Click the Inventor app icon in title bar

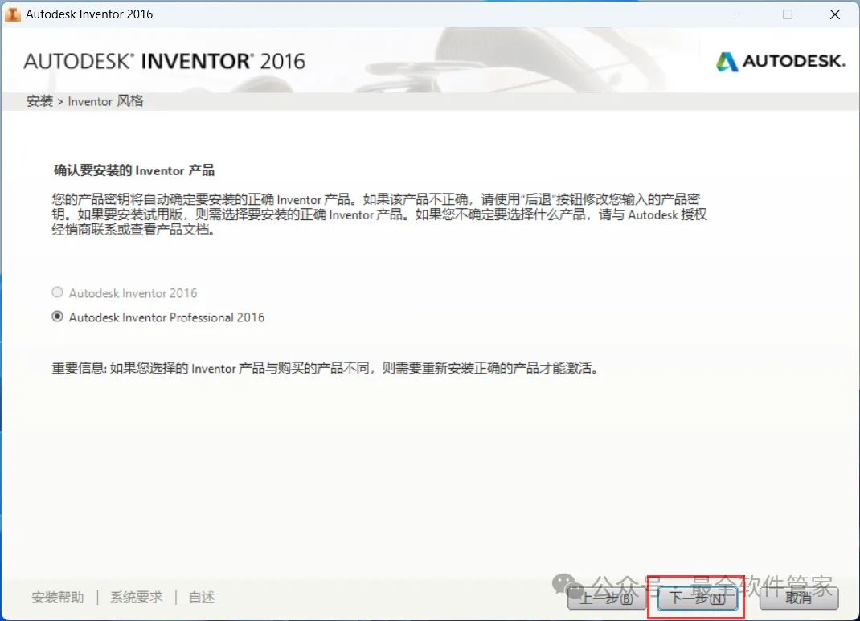(12, 14)
